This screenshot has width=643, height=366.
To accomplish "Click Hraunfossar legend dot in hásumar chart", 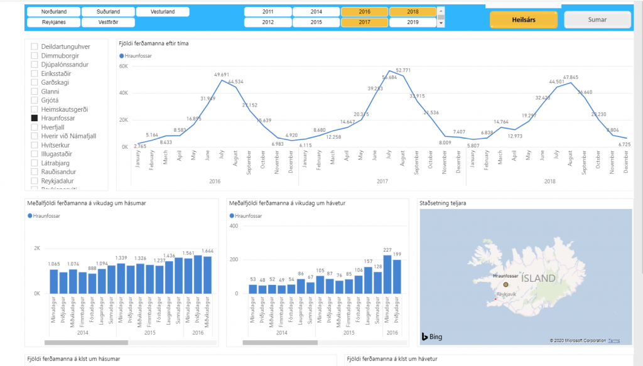I will [x=30, y=216].
